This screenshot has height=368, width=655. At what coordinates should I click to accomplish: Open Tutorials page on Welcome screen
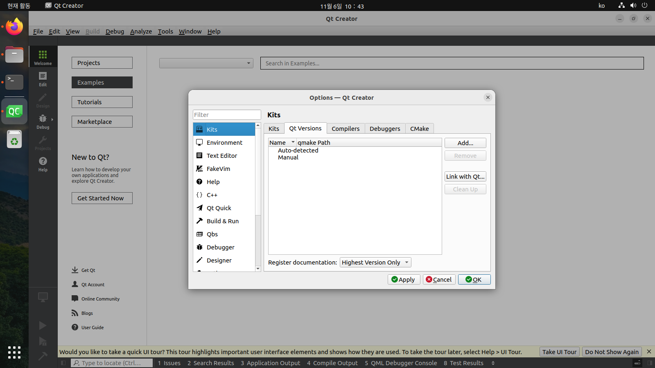click(102, 102)
